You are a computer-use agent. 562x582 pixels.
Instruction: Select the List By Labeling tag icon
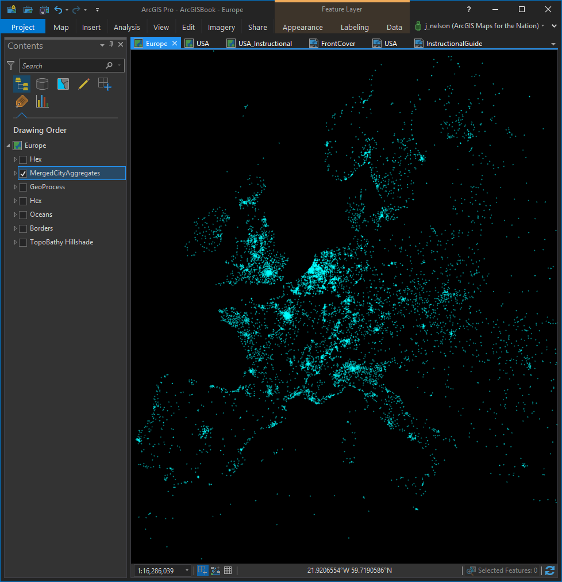pos(22,102)
